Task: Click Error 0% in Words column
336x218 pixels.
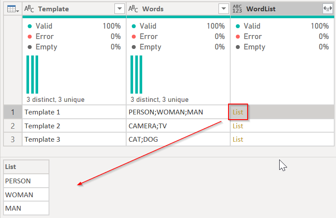Action: [178, 36]
